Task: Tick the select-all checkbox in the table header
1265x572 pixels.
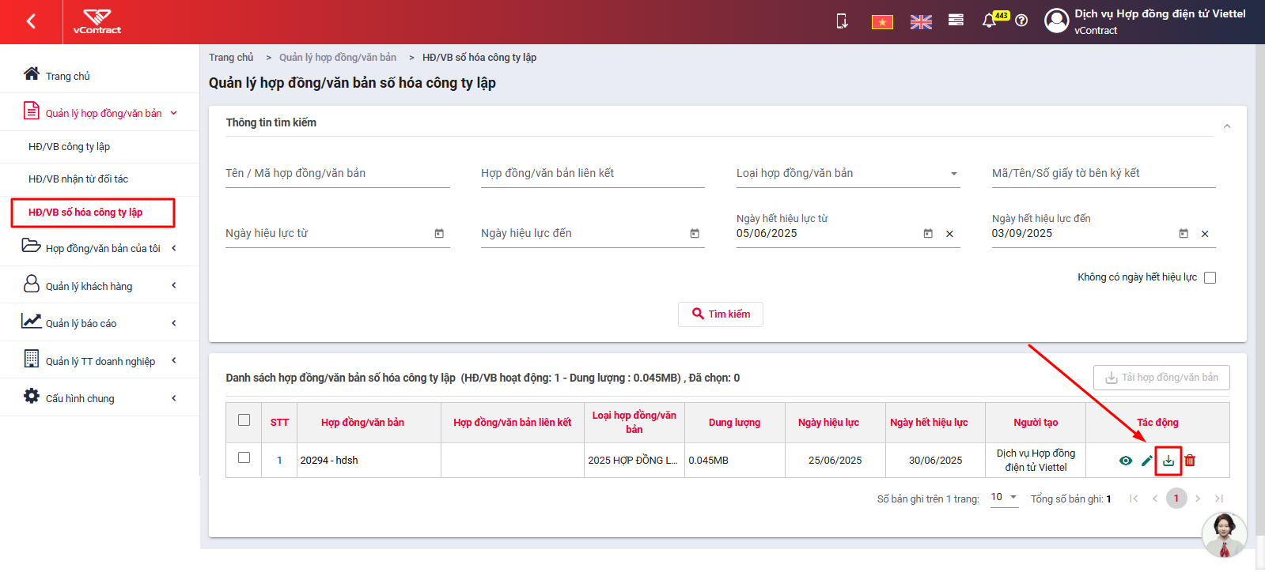Action: tap(244, 420)
